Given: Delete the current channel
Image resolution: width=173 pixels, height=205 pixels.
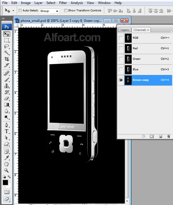Looking at the screenshot, I should pyautogui.click(x=169, y=136).
